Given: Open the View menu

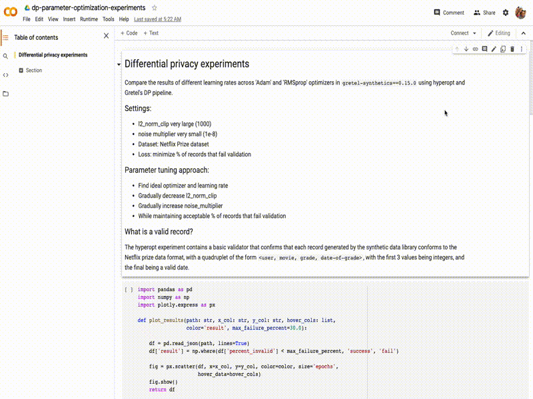Looking at the screenshot, I should (x=53, y=19).
